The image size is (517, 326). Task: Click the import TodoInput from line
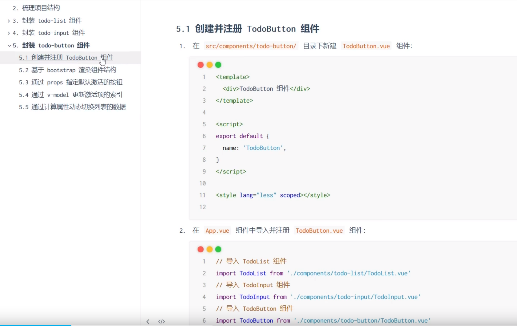(x=318, y=297)
